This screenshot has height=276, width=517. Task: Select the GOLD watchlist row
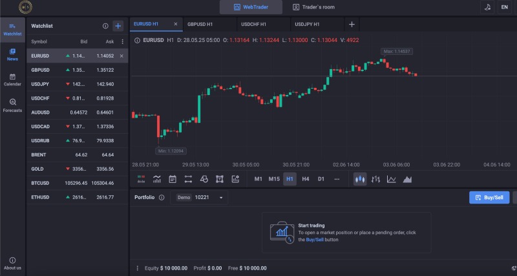click(77, 169)
